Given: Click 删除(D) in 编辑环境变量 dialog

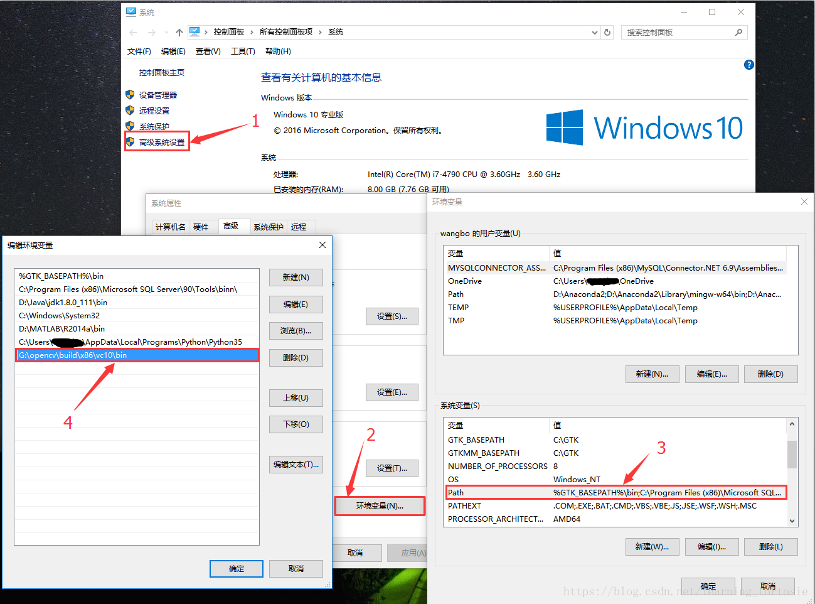Looking at the screenshot, I should point(296,358).
